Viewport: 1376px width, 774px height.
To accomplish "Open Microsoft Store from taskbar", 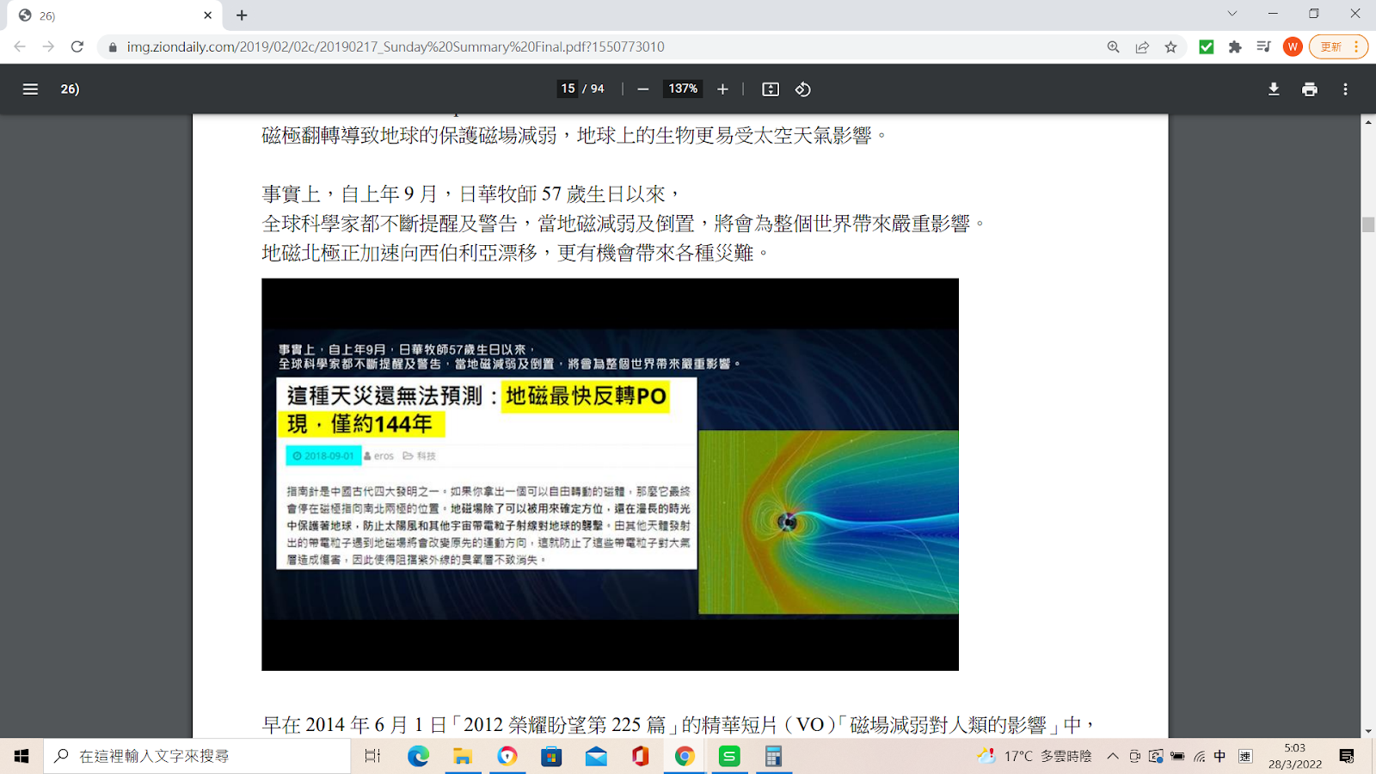I will [551, 756].
